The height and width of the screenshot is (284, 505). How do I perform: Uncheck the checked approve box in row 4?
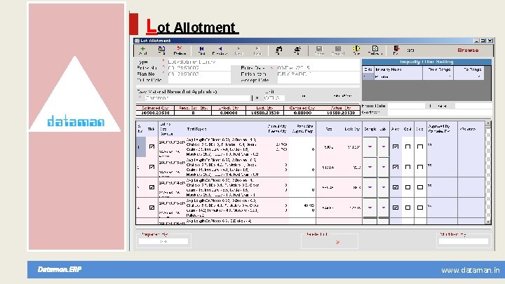click(395, 208)
